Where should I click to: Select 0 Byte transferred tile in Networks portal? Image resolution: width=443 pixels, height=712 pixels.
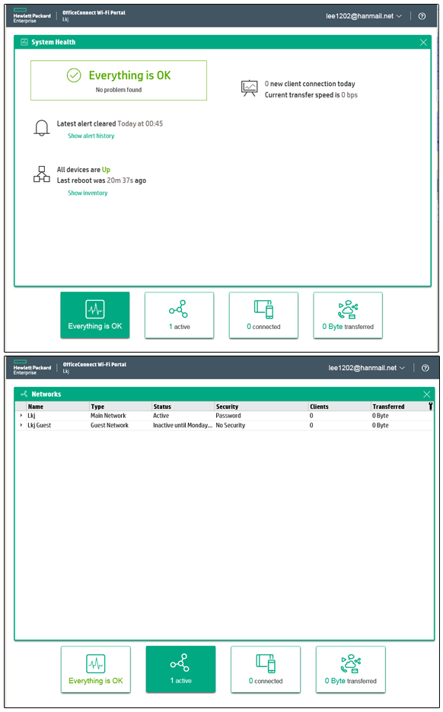click(351, 669)
